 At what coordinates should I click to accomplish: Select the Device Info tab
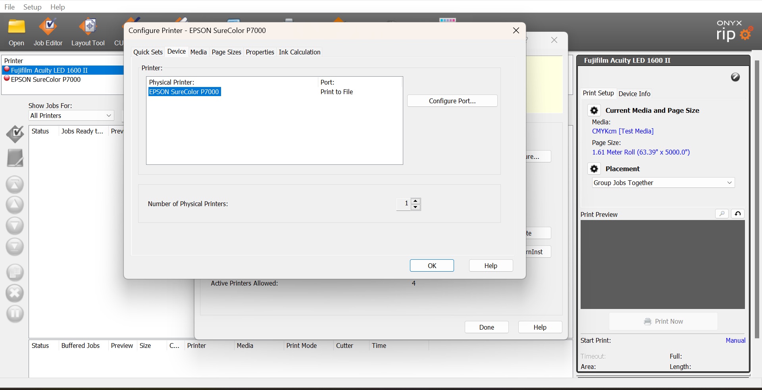(x=634, y=94)
